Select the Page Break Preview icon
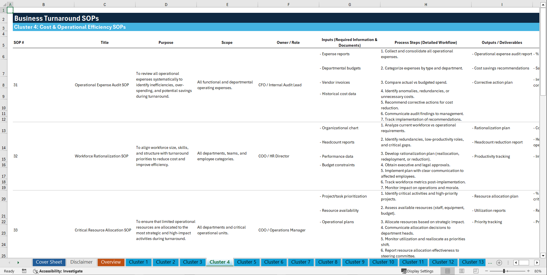 (x=476, y=271)
